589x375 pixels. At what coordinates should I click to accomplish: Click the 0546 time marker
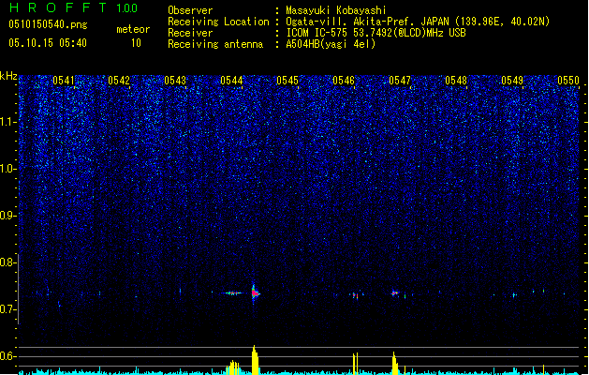[x=344, y=81]
